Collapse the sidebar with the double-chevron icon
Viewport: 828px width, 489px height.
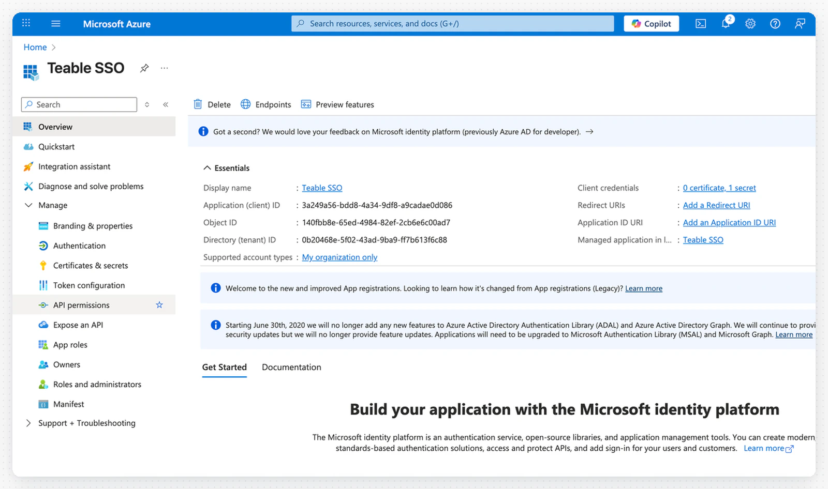166,104
